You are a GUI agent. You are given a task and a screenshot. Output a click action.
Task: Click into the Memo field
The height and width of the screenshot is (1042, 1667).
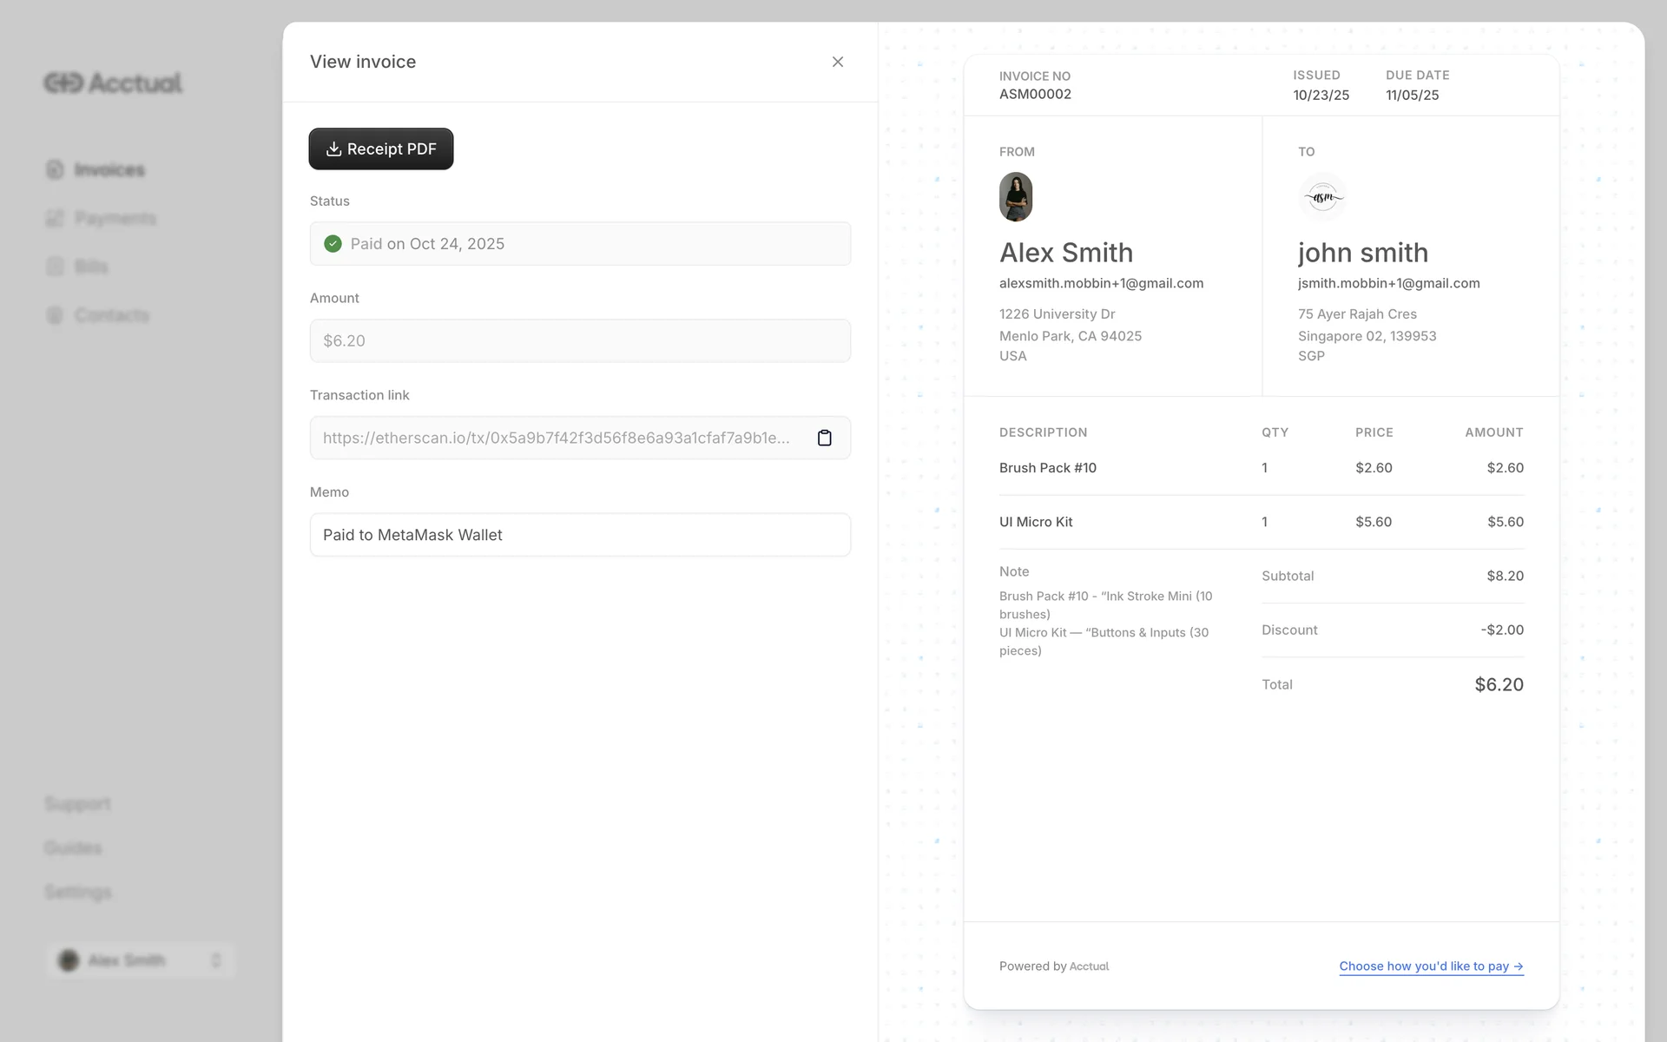[x=580, y=535]
